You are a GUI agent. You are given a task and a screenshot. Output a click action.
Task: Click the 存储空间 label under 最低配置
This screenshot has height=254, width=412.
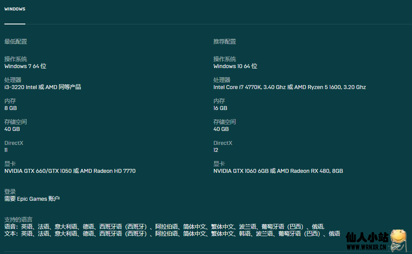pos(16,122)
